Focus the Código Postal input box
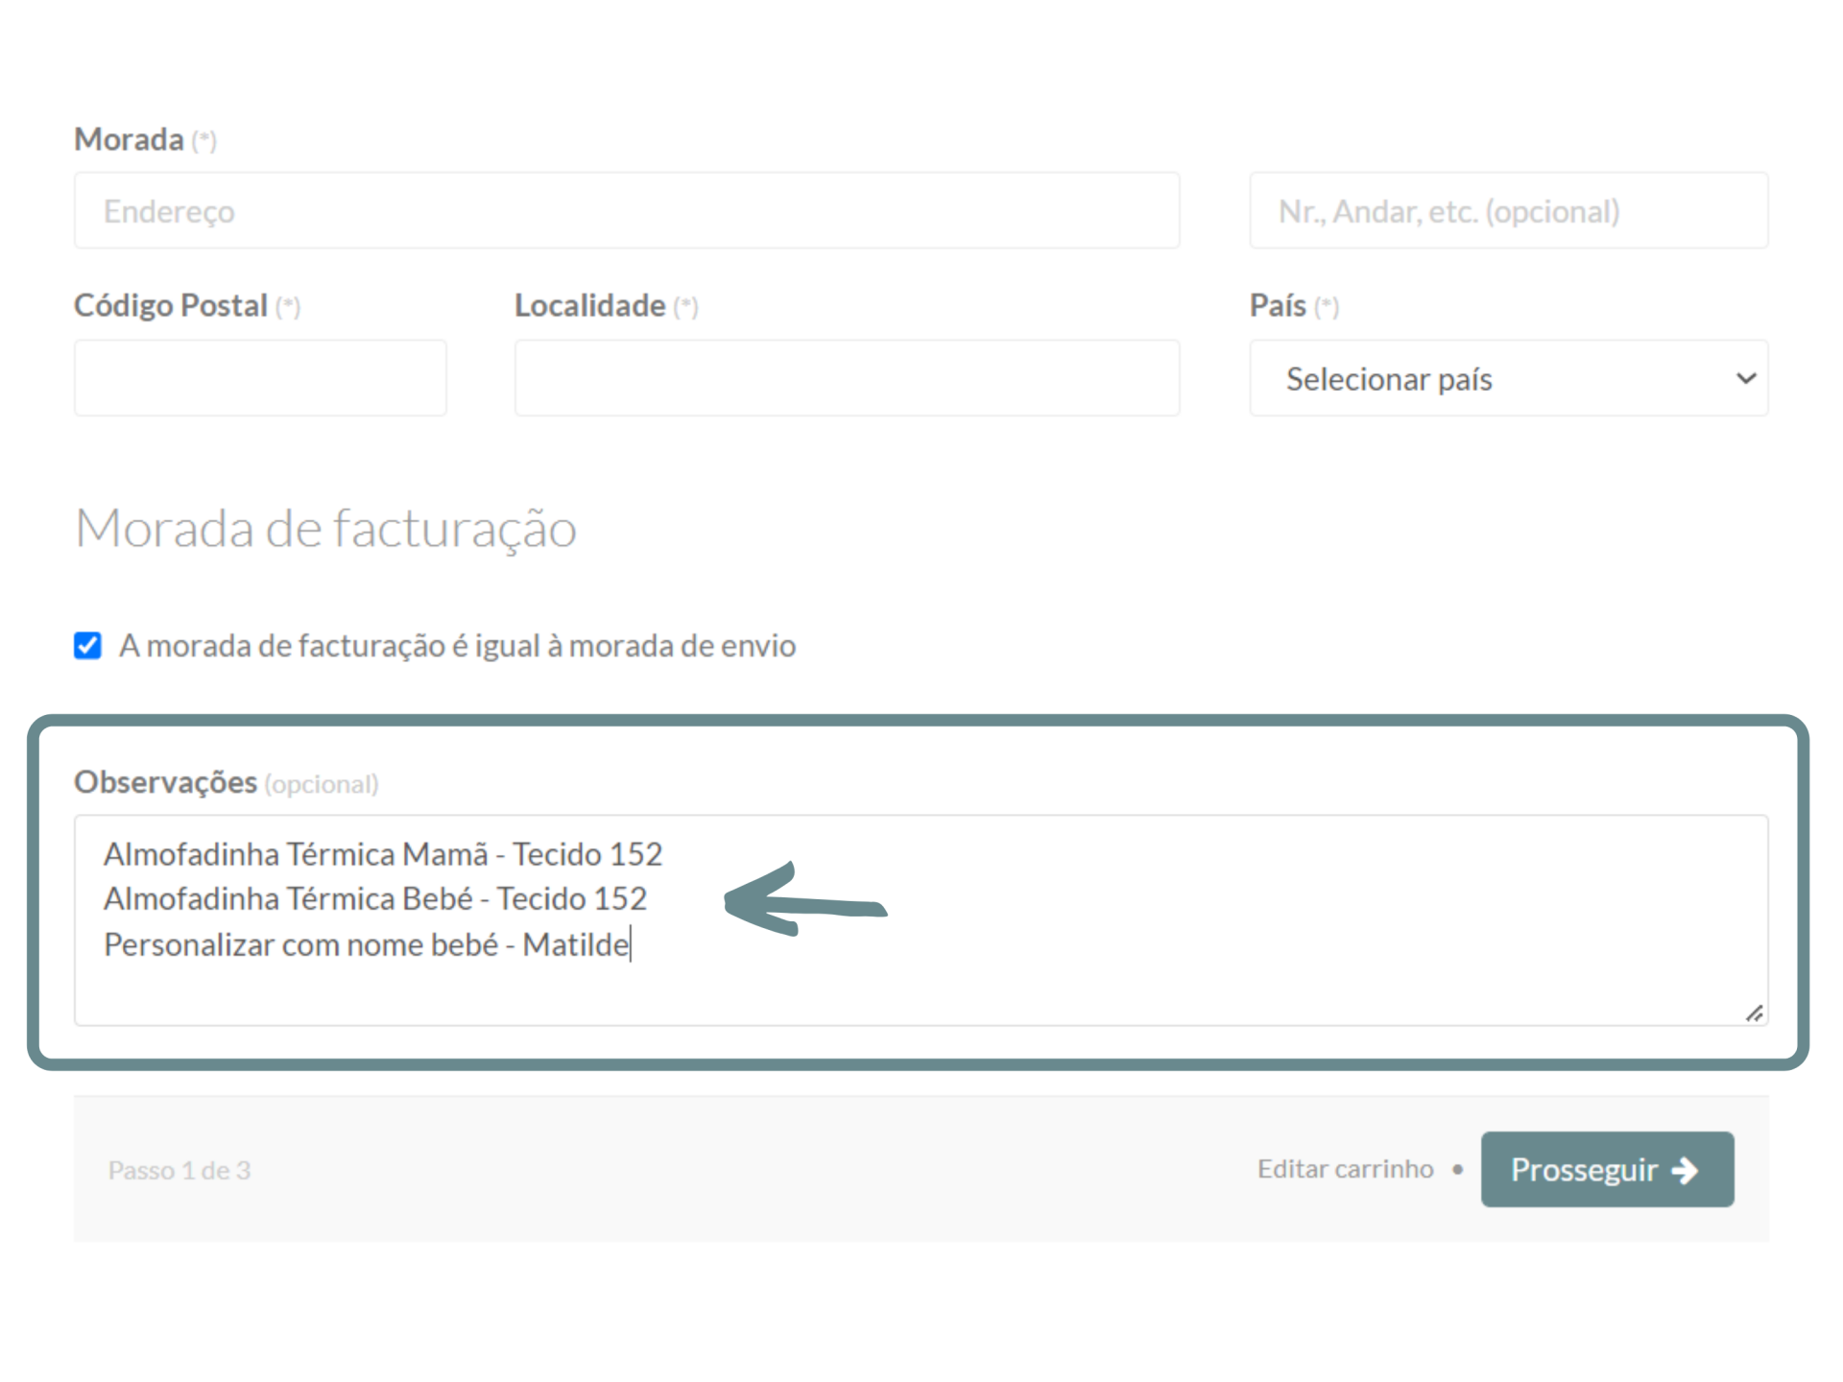This screenshot has width=1843, height=1382. tap(260, 378)
